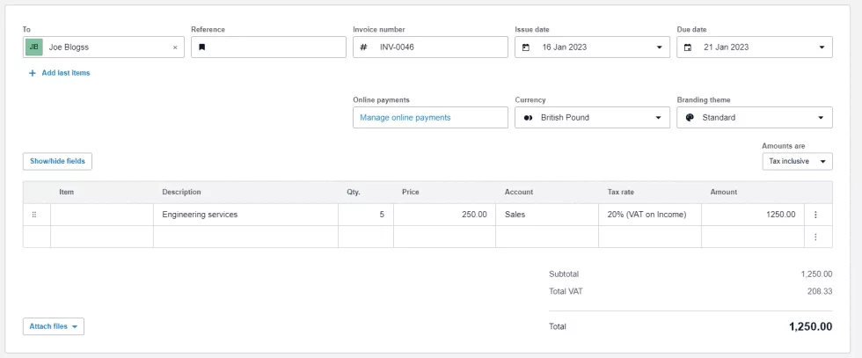Open the three-dot menu for Engineering services row

[x=815, y=215]
